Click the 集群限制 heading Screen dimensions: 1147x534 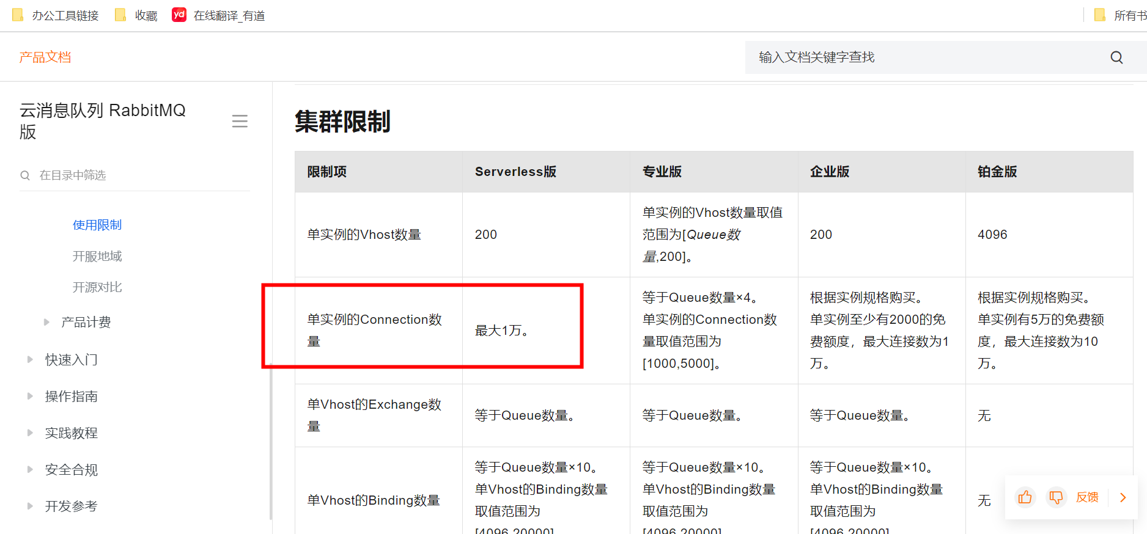pos(342,121)
